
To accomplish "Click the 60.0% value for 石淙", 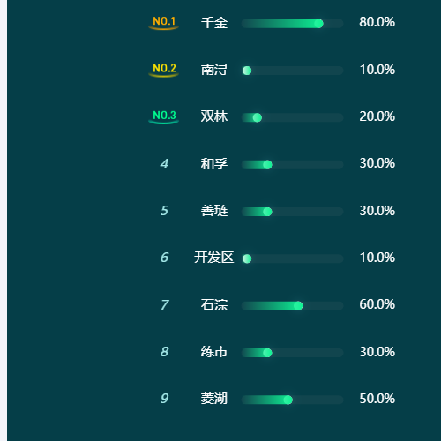I will [377, 304].
